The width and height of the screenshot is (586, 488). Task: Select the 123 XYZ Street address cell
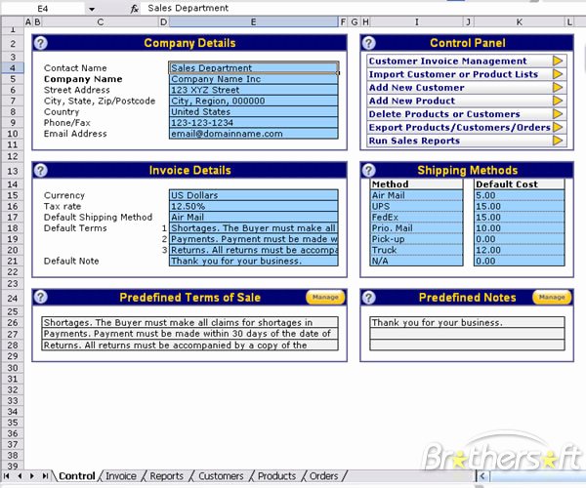point(254,90)
